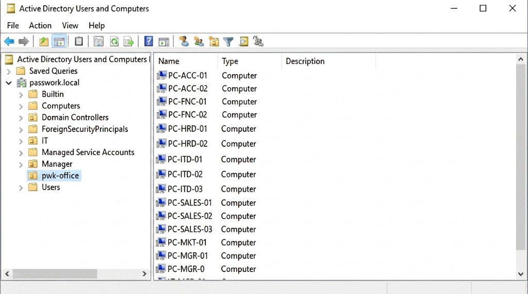
Task: Expand the ForeignSecurityPrincipals node
Action: click(21, 130)
